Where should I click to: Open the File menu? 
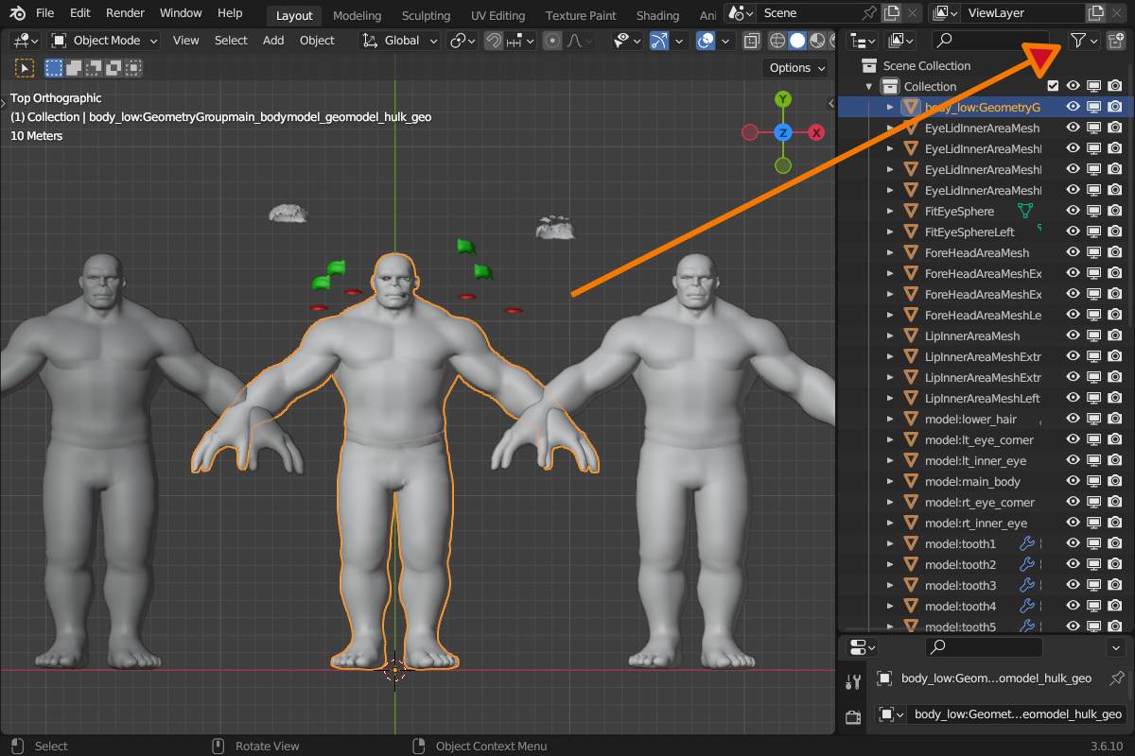(x=44, y=13)
